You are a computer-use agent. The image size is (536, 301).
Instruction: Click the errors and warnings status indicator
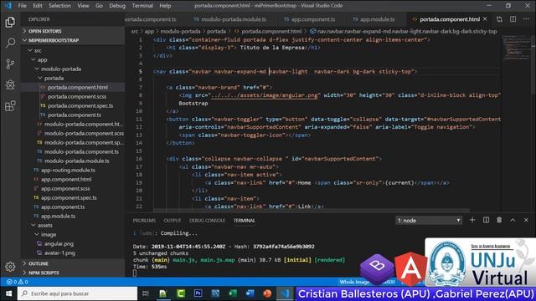point(17,282)
